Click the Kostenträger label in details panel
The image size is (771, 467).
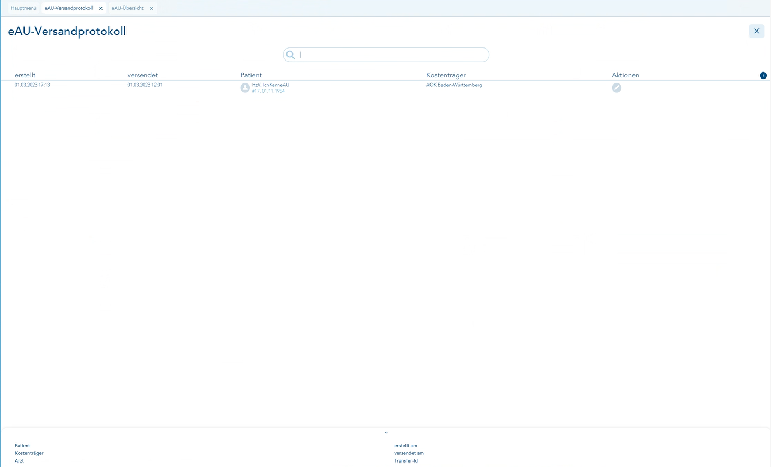[x=29, y=453]
